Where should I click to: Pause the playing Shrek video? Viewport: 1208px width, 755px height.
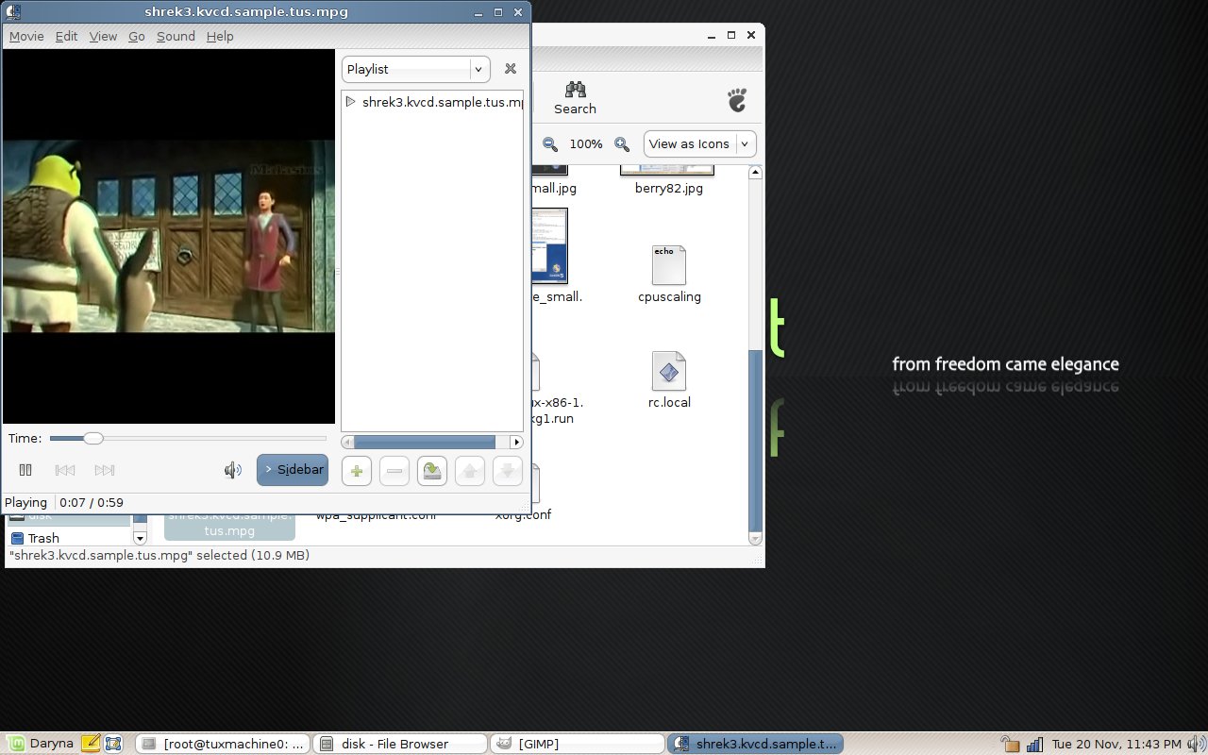25,470
